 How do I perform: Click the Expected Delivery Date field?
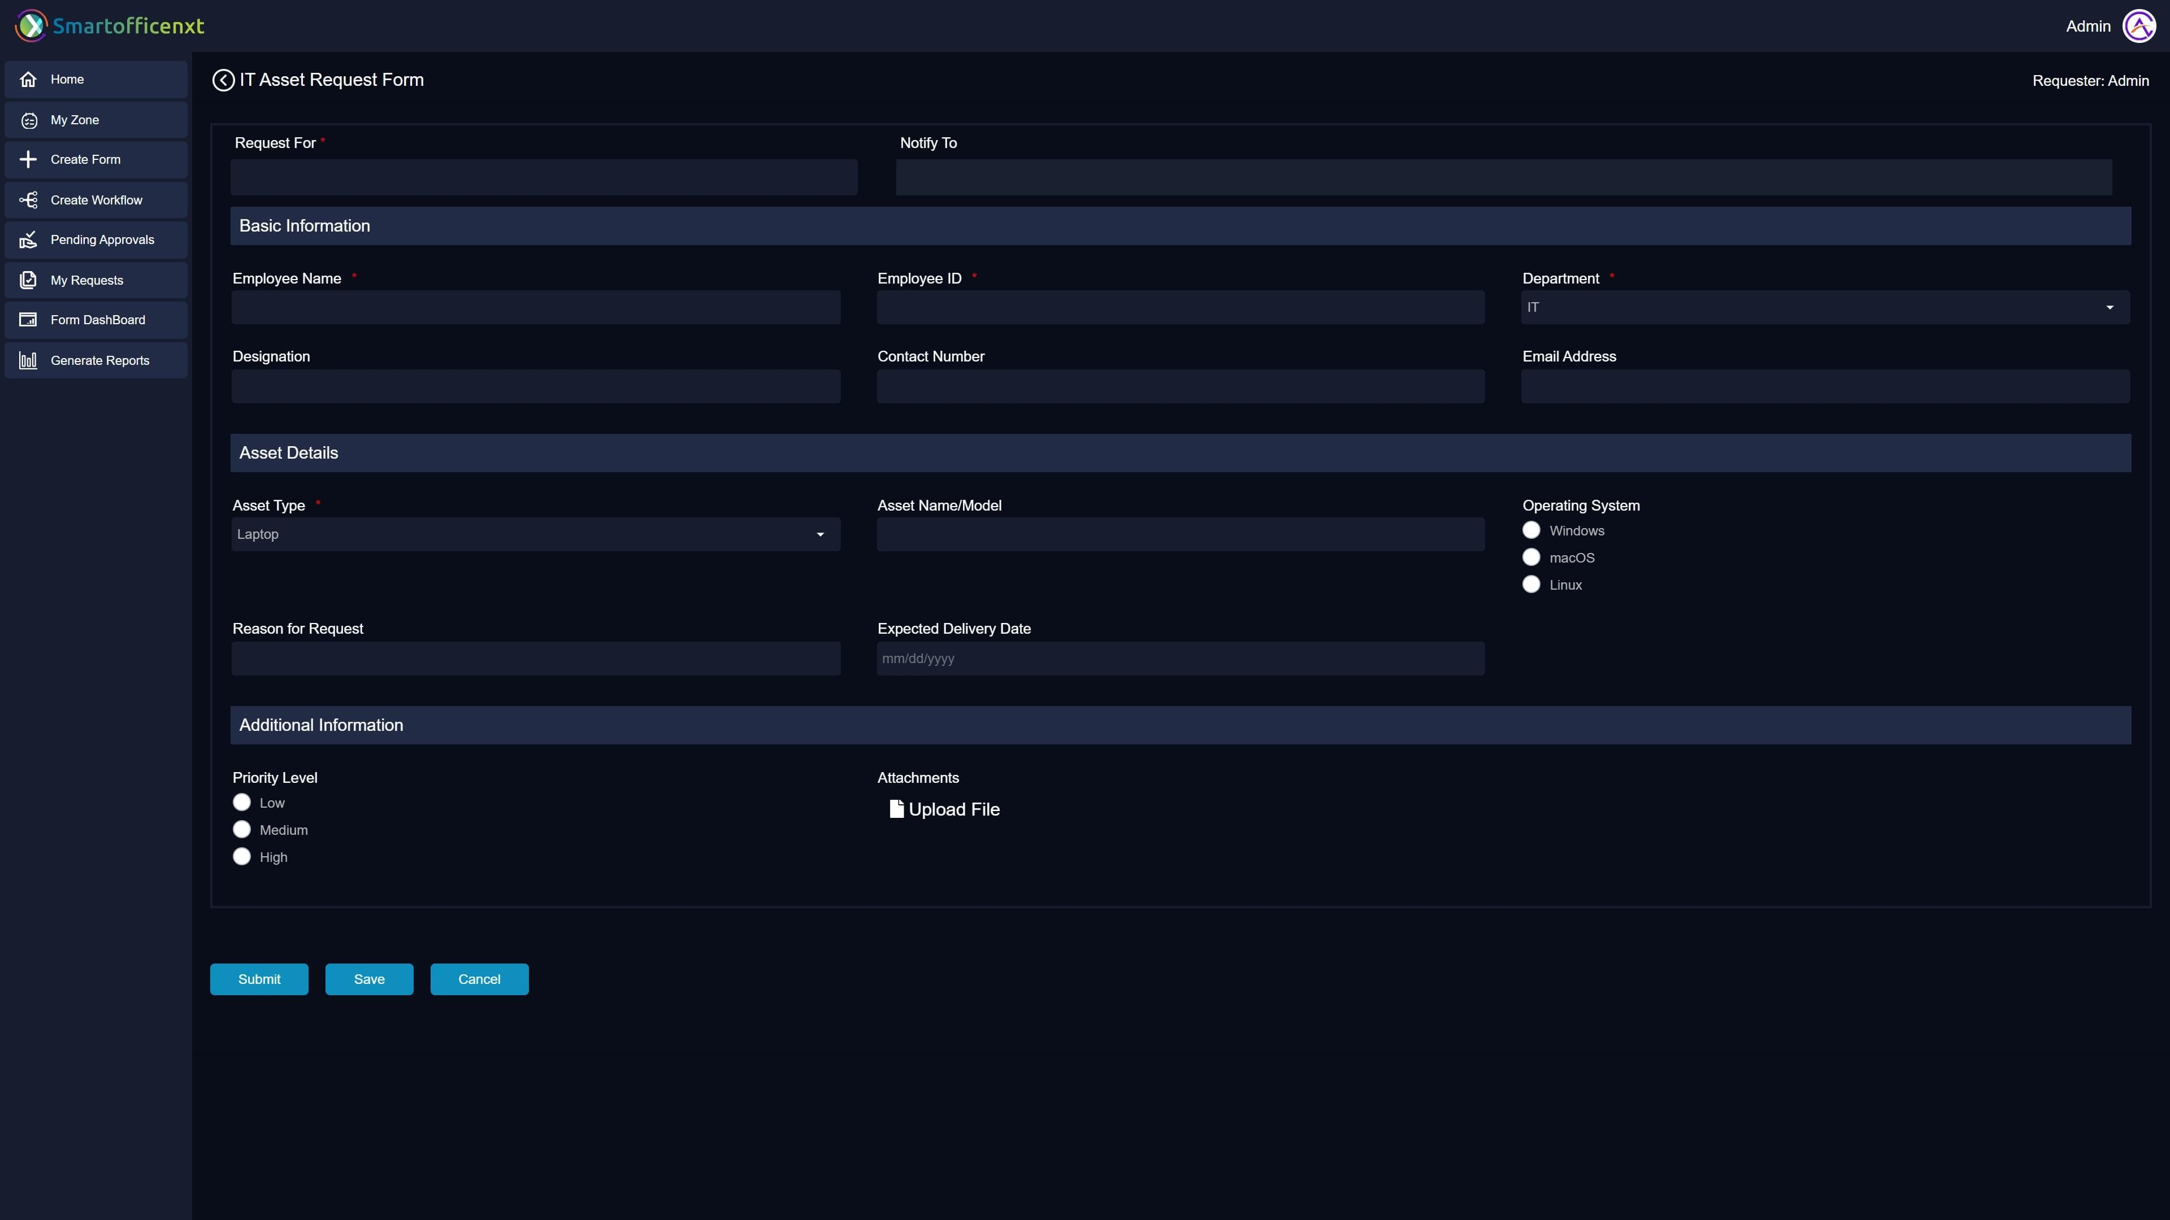(1179, 659)
